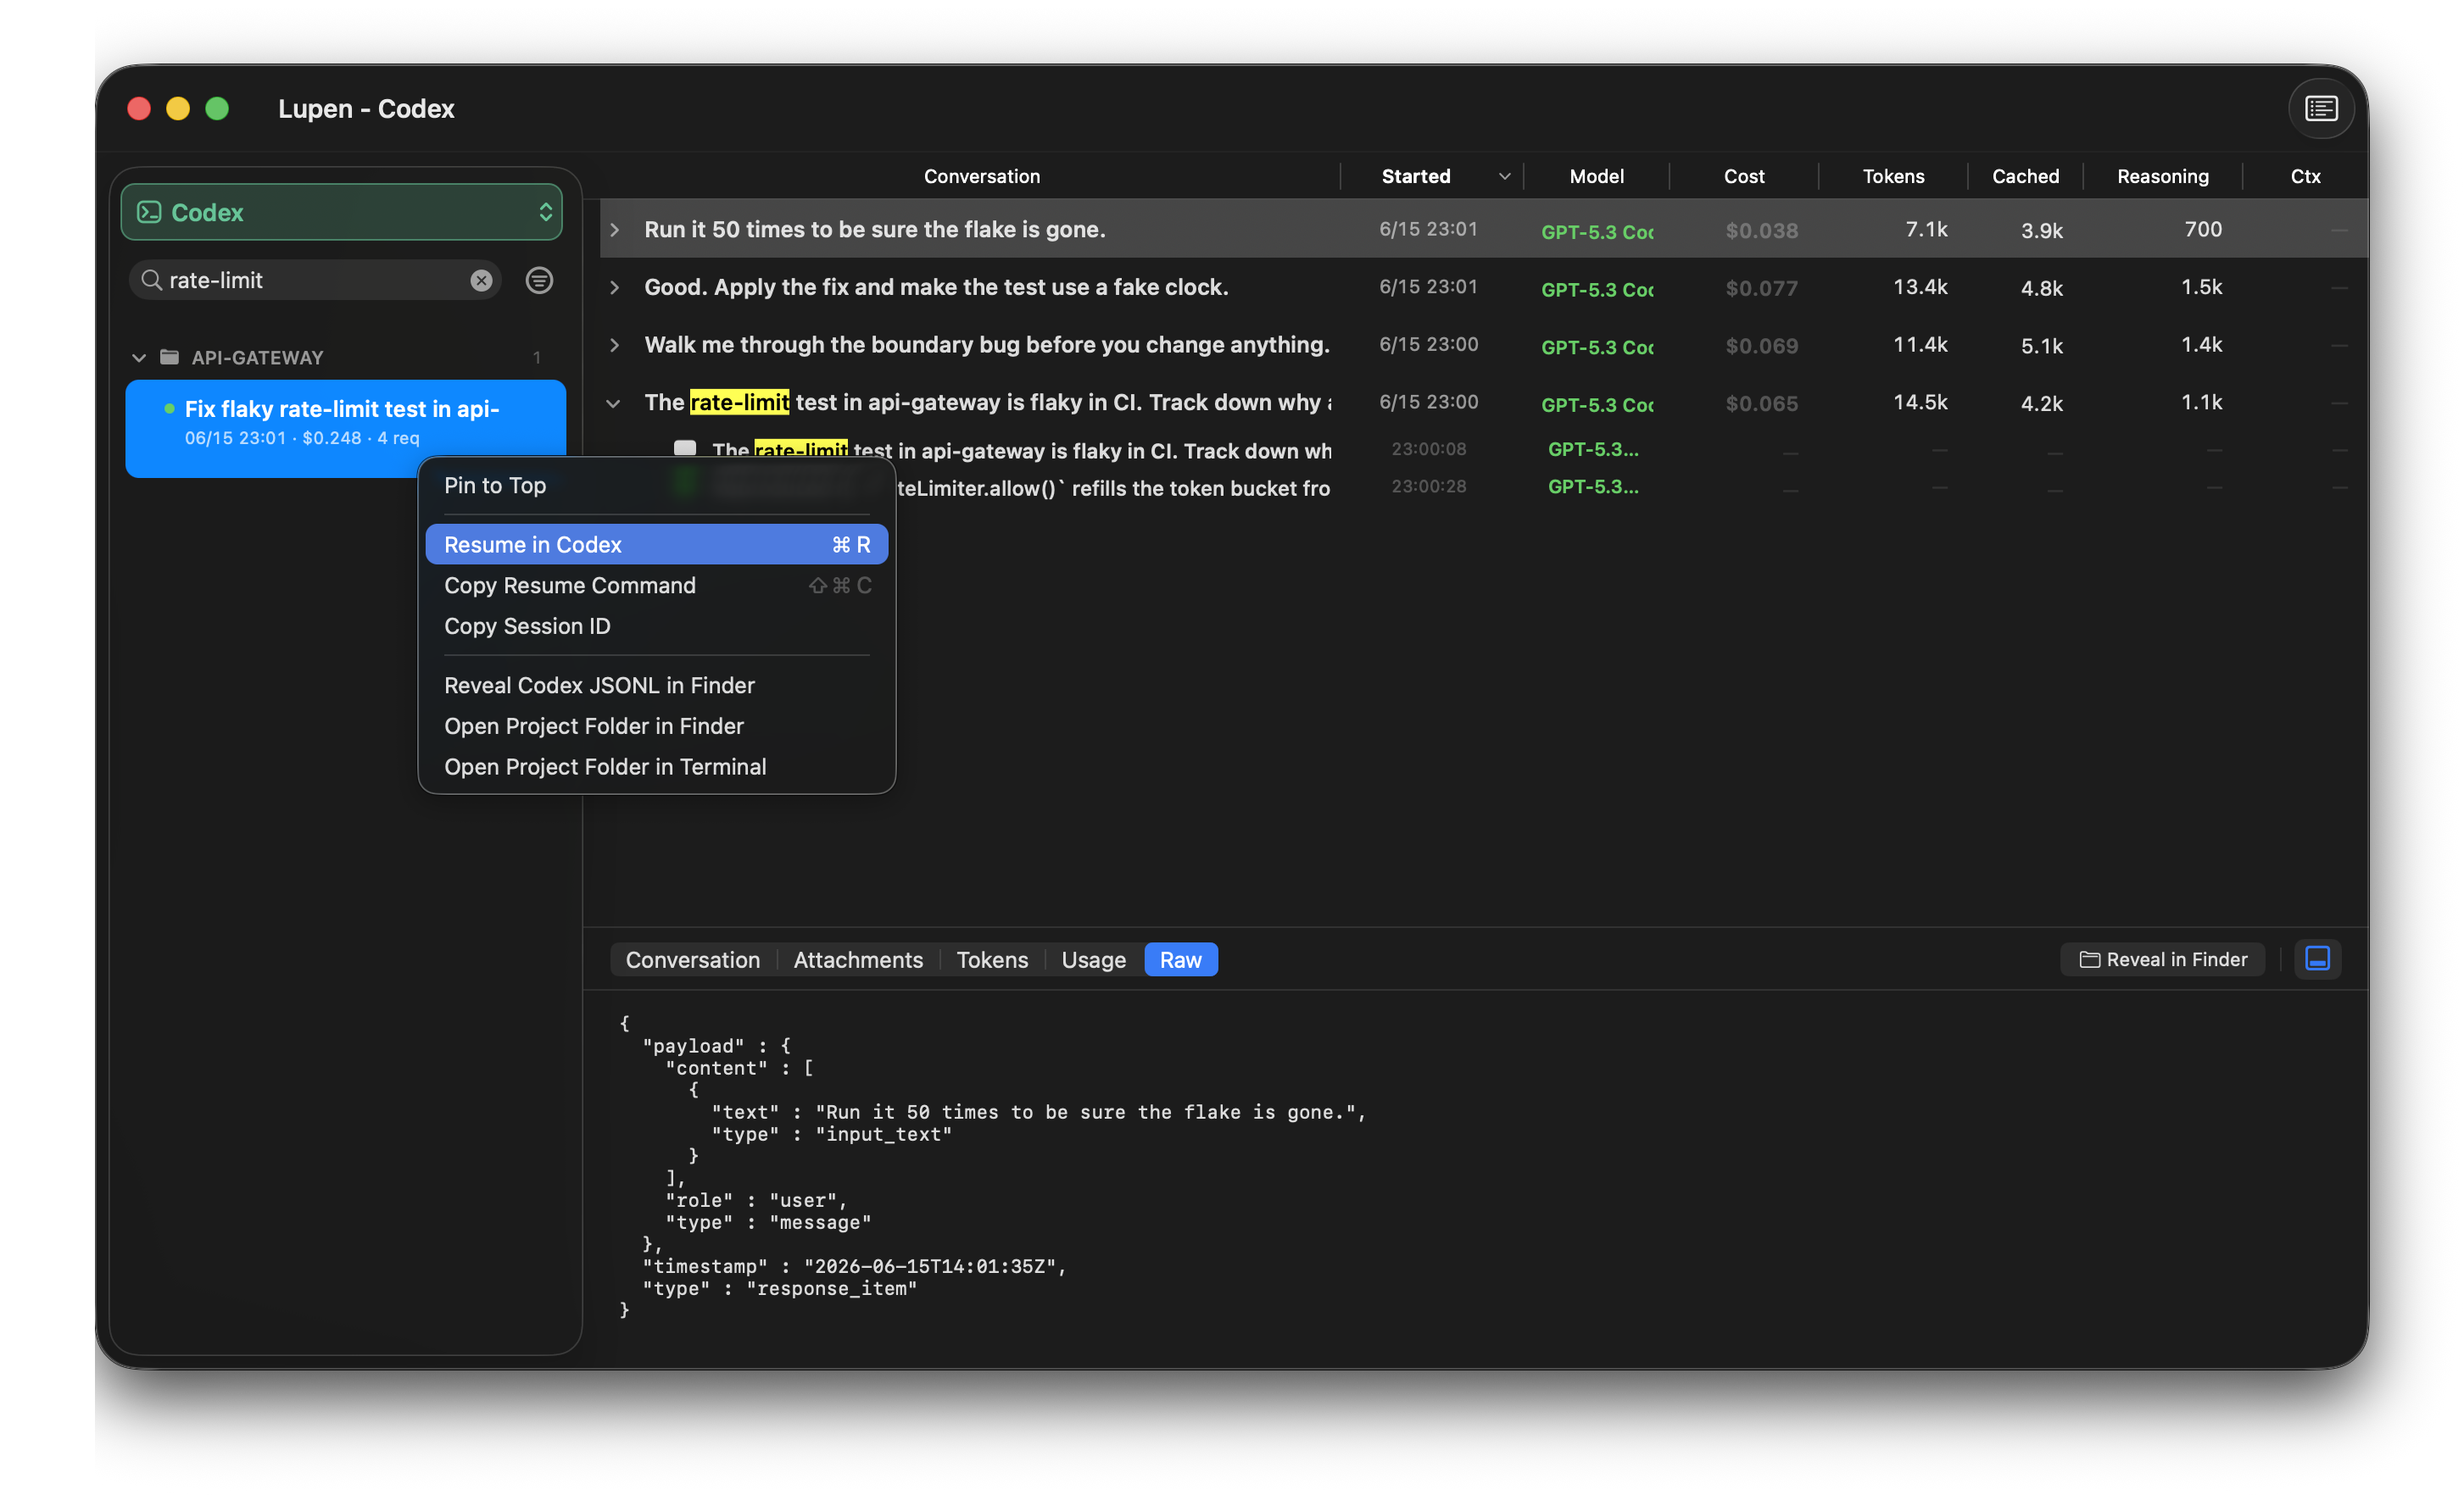Select Copy Resume Command
The height and width of the screenshot is (1495, 2464).
click(656, 586)
